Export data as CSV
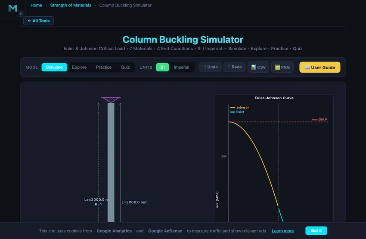Viewport: 366px width, 239px height. (x=258, y=67)
